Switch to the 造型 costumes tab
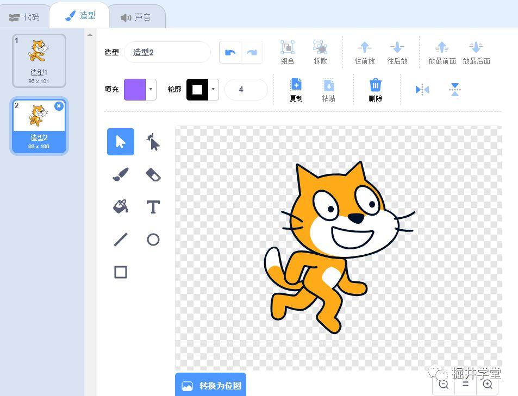Viewport: 518px width, 396px height. (79, 16)
